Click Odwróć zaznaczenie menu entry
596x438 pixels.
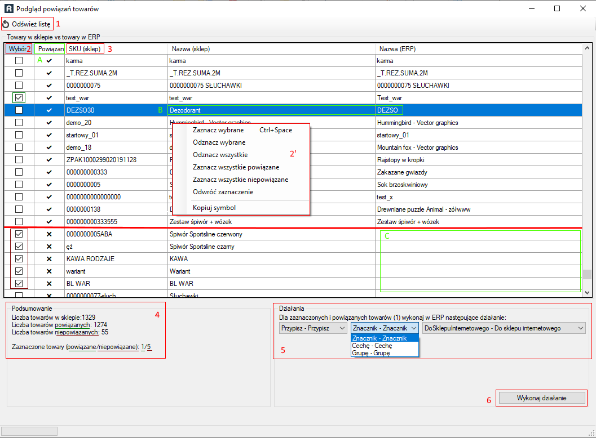[x=241, y=192]
